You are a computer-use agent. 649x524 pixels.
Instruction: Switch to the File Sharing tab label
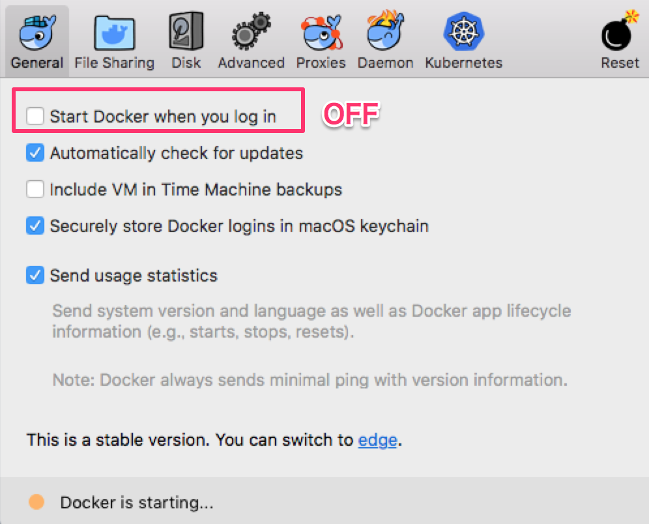(x=115, y=63)
